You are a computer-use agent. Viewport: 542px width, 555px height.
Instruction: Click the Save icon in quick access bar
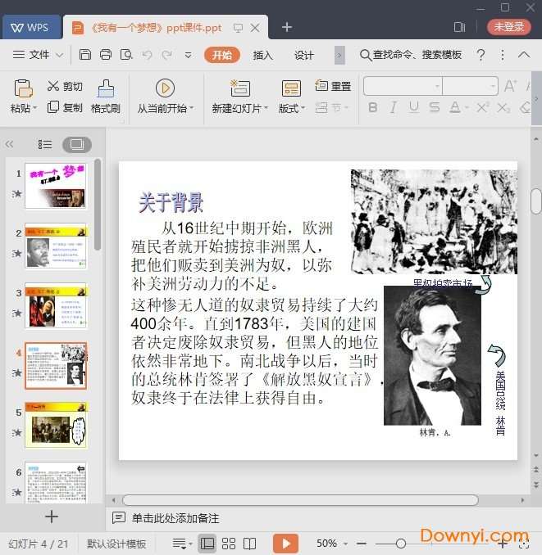tap(85, 55)
